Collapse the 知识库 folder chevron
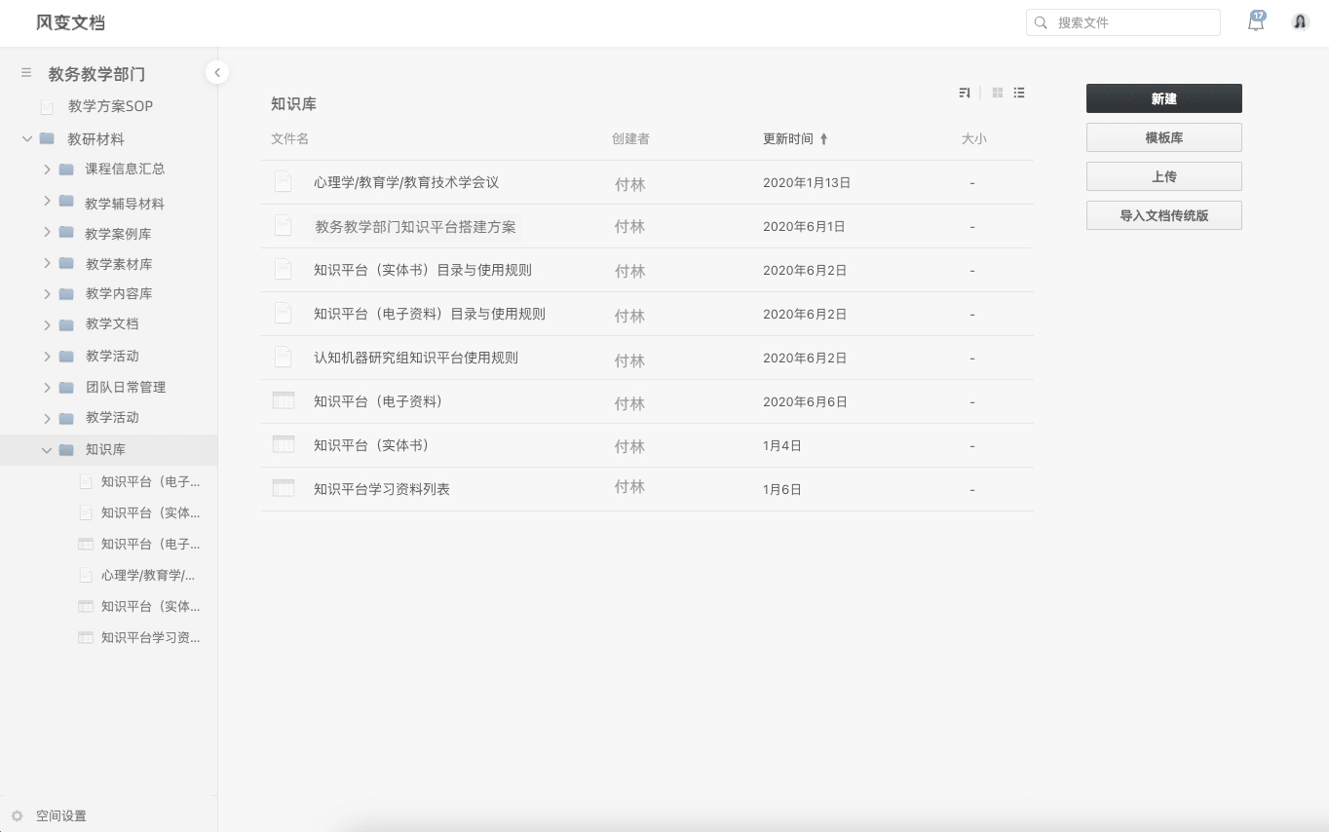The height and width of the screenshot is (832, 1329). click(x=47, y=449)
